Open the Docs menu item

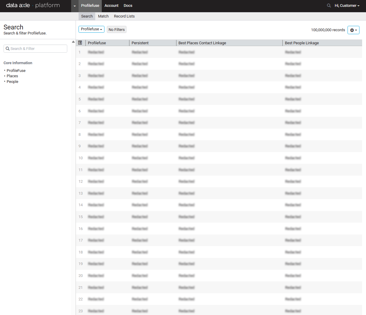pyautogui.click(x=128, y=6)
